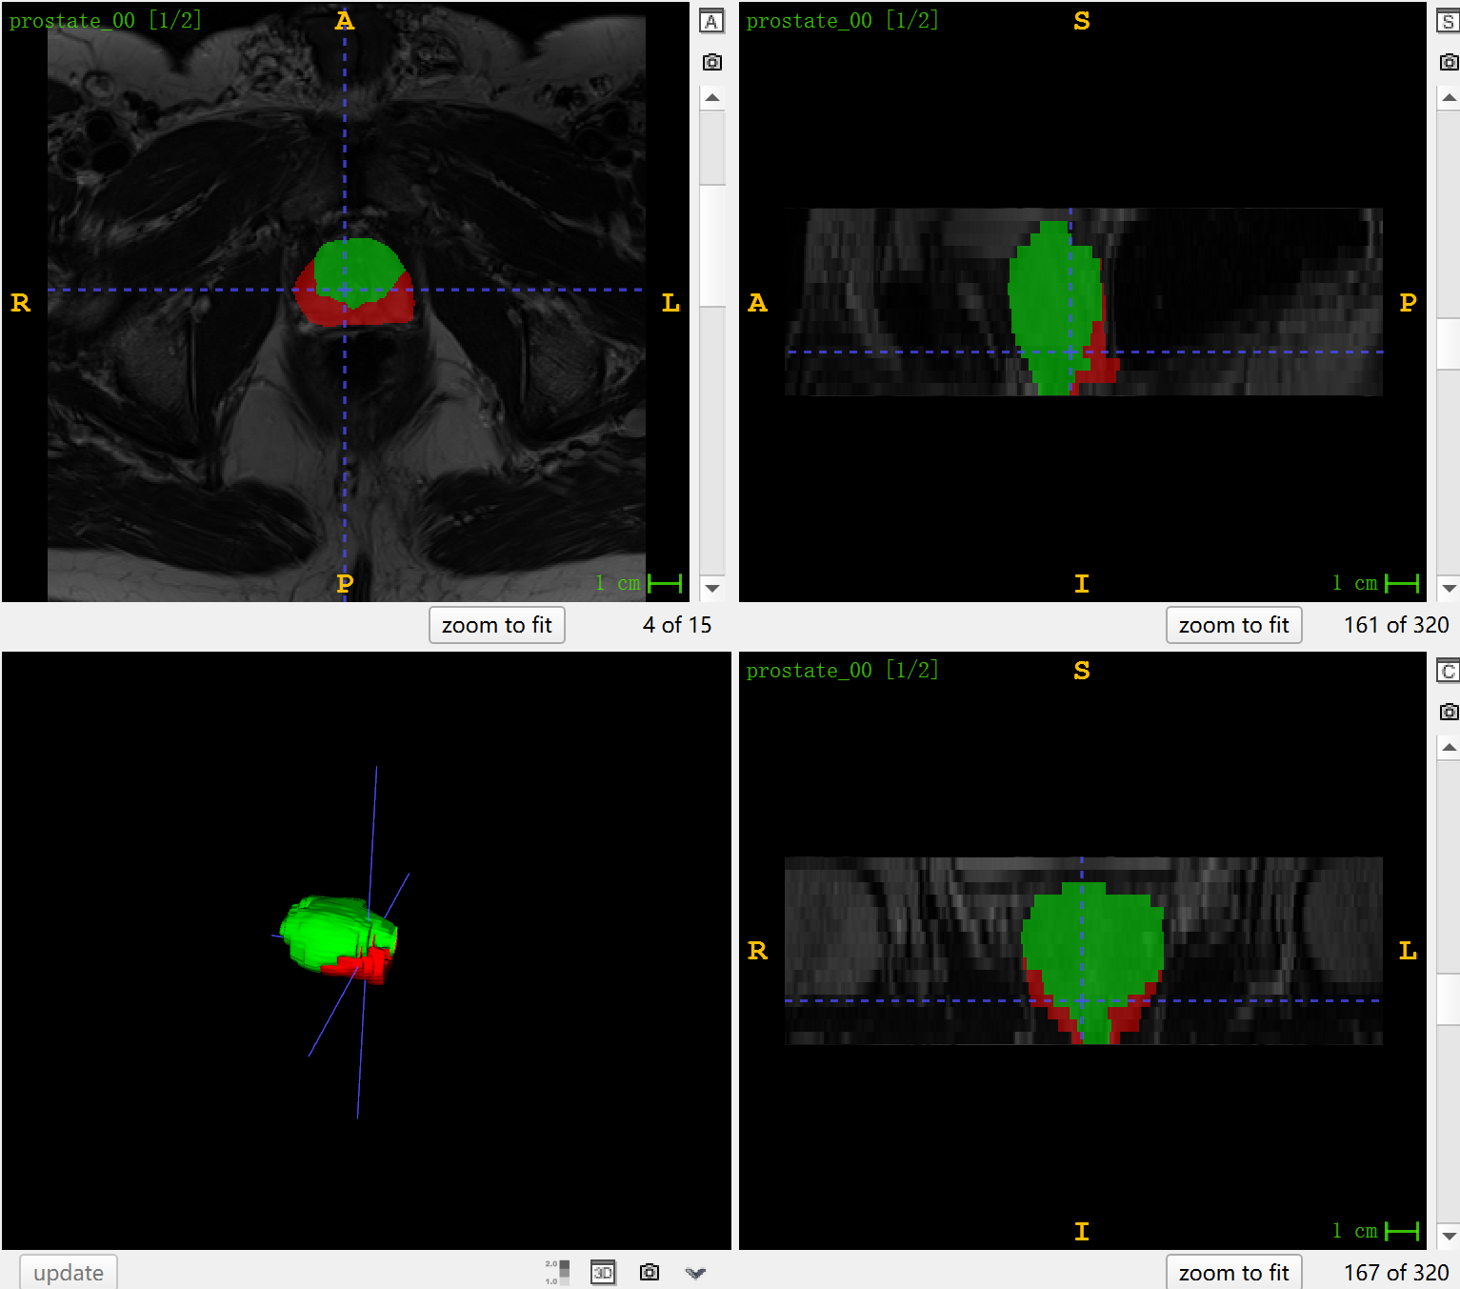Viewport: 1460px width, 1289px height.
Task: Click the down arrow on the coronal scrollbar
Action: click(1449, 1236)
